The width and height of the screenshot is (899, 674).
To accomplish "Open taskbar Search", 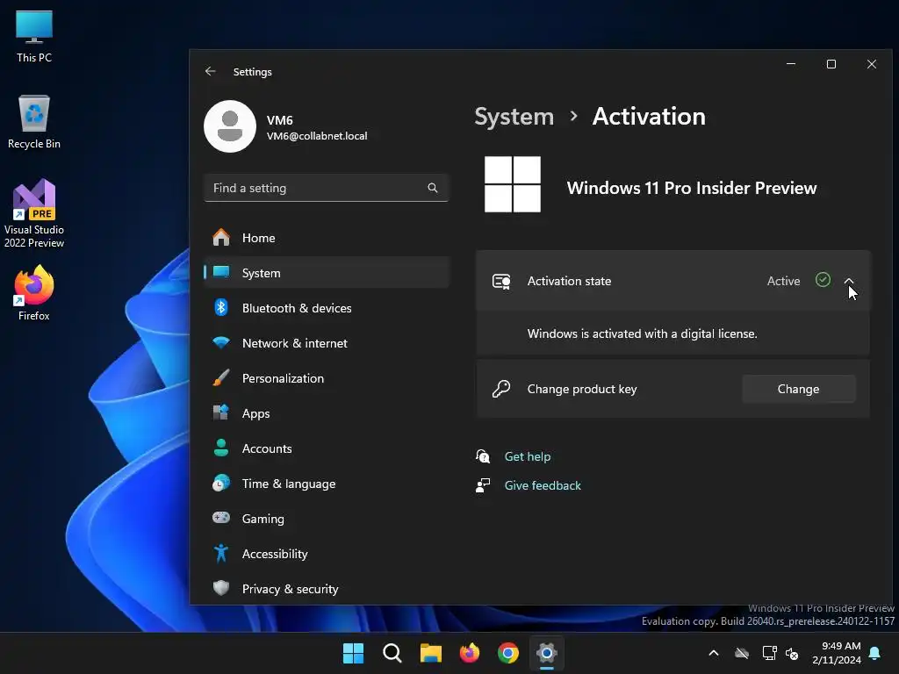I will coord(392,653).
